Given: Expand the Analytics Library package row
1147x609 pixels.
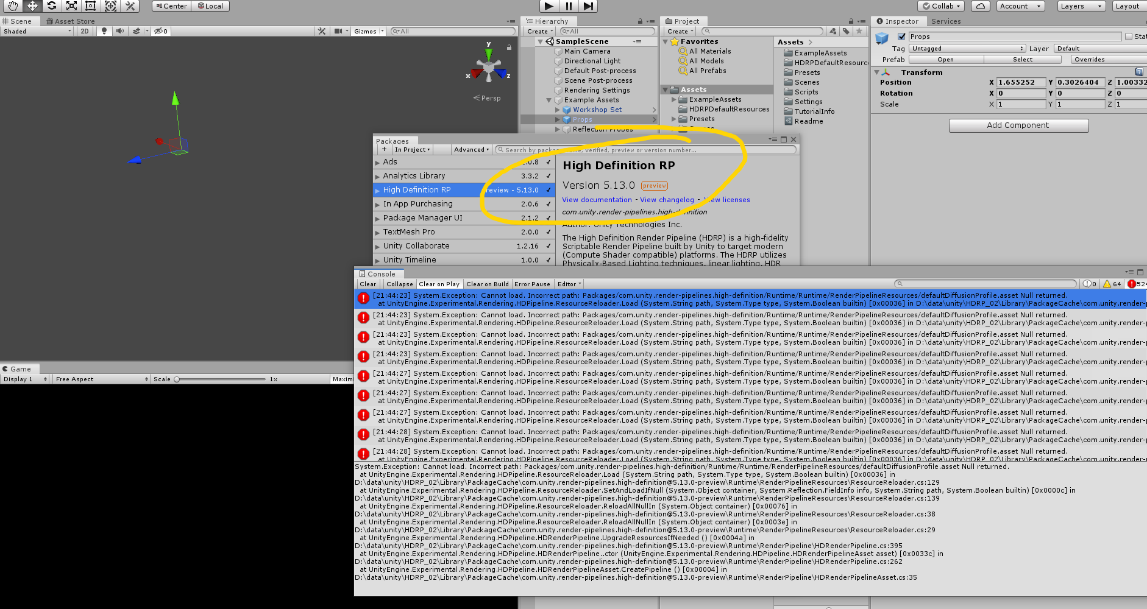Looking at the screenshot, I should click(x=377, y=176).
